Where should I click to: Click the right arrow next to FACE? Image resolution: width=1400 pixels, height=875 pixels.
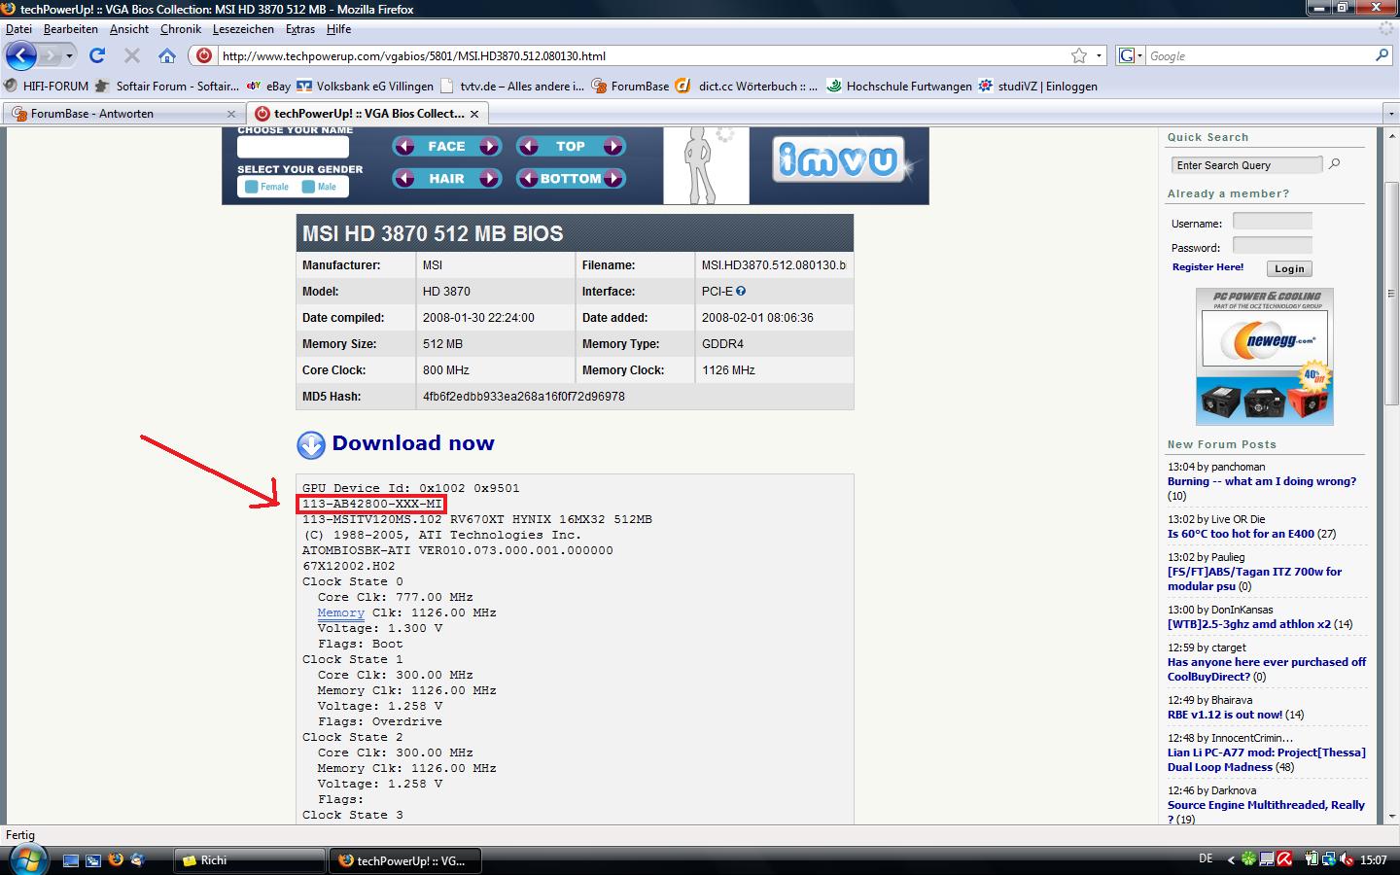(489, 147)
